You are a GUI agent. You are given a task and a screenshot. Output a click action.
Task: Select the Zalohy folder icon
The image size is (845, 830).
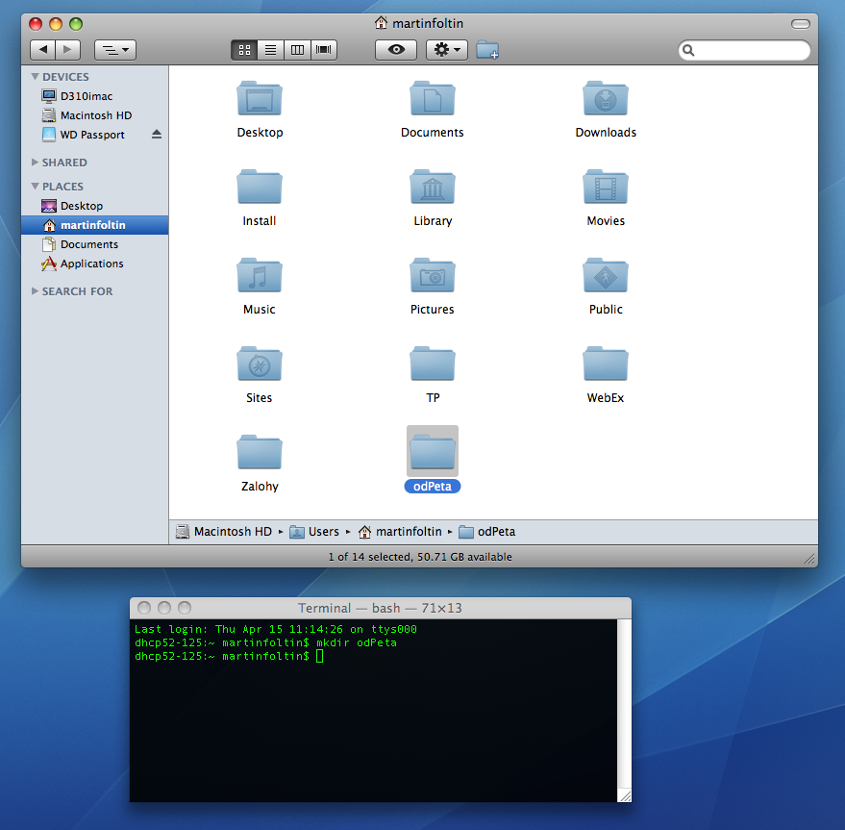[260, 452]
